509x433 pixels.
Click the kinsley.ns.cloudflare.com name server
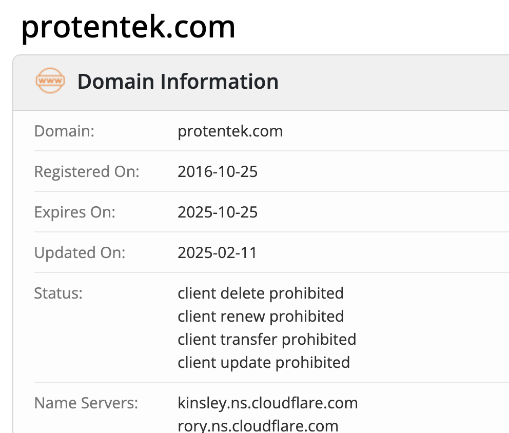[267, 403]
